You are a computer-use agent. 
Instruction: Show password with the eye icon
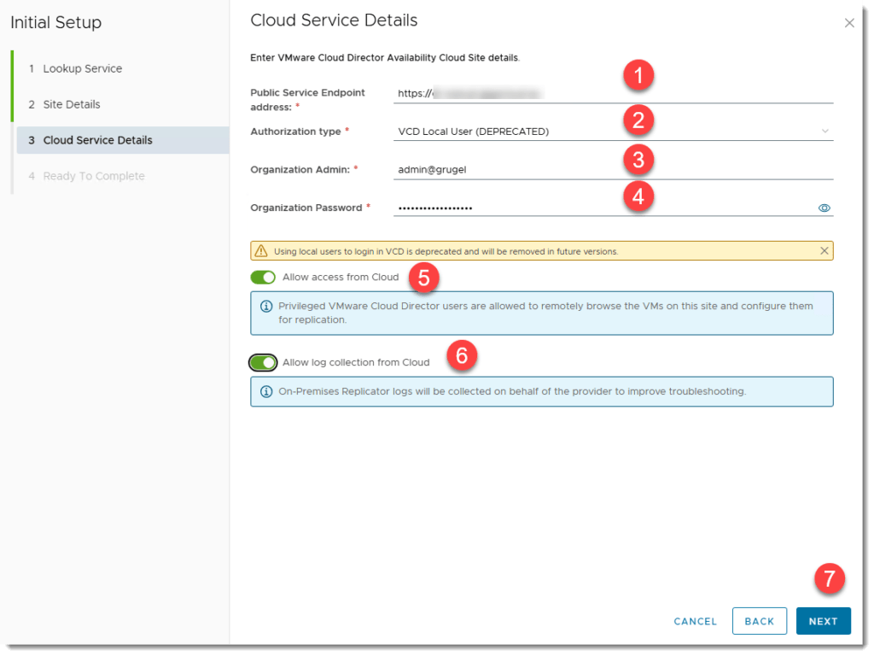point(824,208)
